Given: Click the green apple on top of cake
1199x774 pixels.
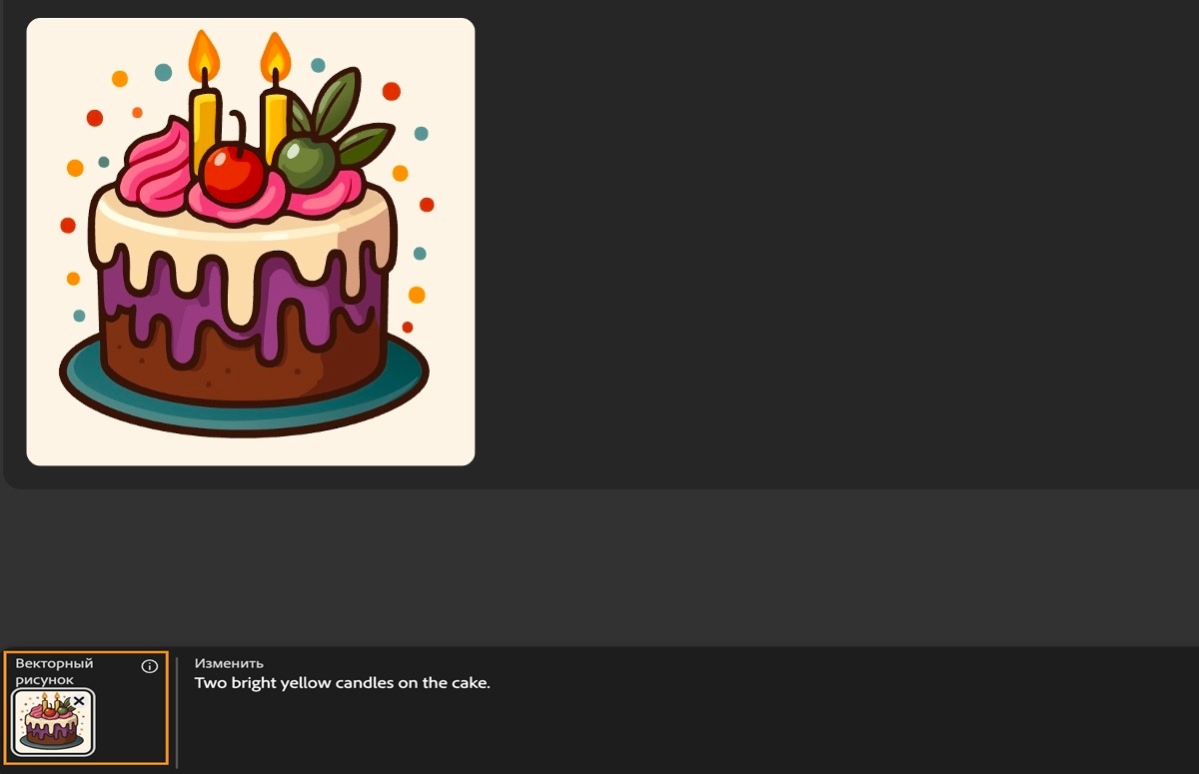Looking at the screenshot, I should click(307, 162).
